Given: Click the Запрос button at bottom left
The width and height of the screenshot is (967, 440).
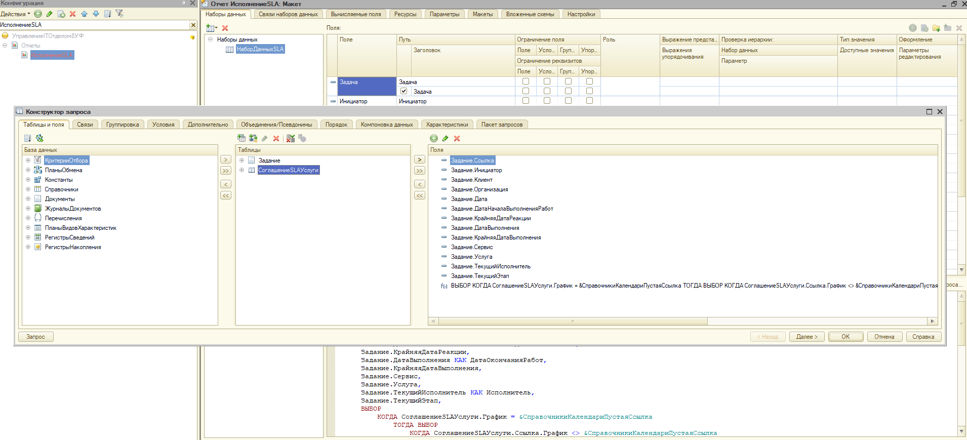Looking at the screenshot, I should [x=35, y=337].
